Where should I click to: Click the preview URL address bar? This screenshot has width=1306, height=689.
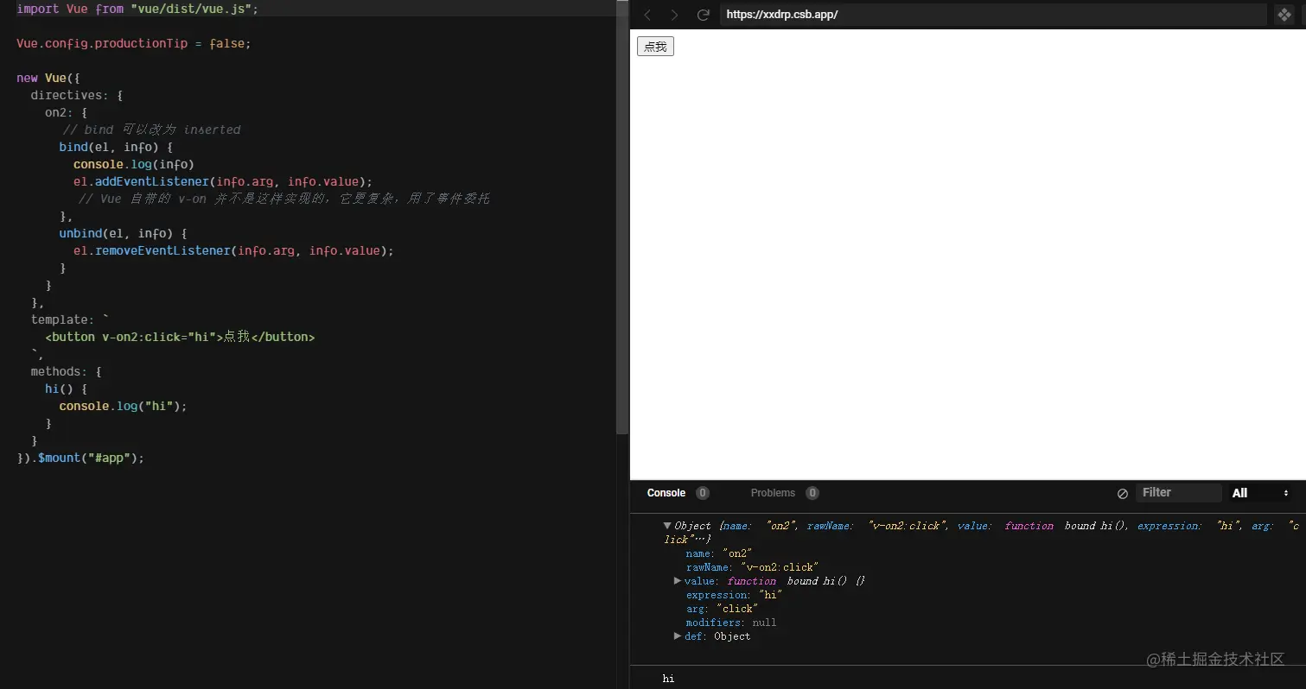pos(993,15)
